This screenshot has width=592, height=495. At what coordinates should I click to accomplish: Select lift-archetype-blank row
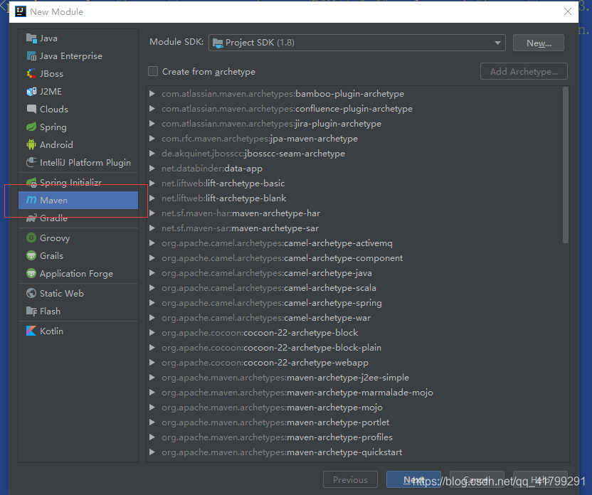click(355, 198)
